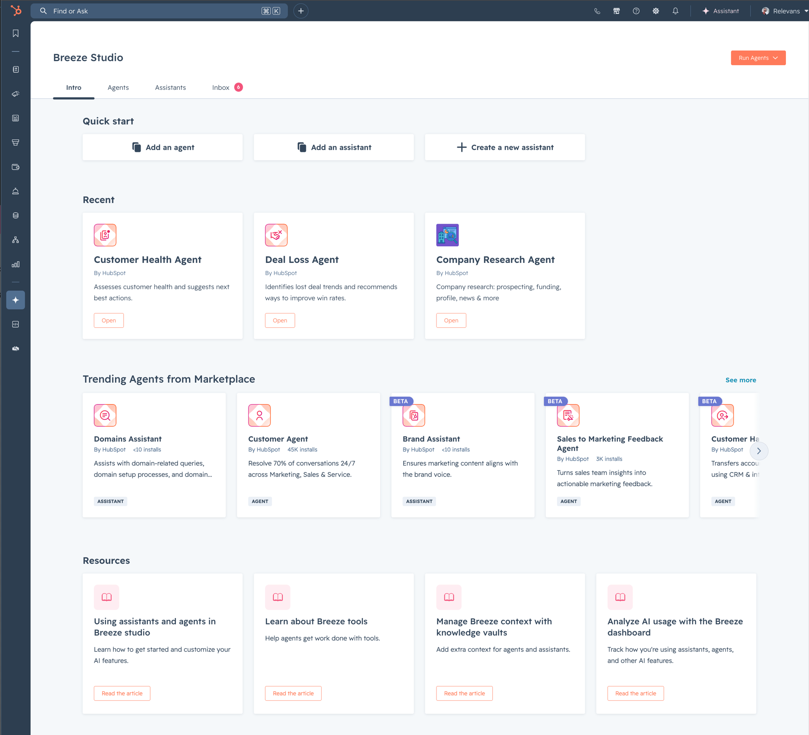
Task: Open the Company Research Agent via its Open button
Action: (451, 320)
